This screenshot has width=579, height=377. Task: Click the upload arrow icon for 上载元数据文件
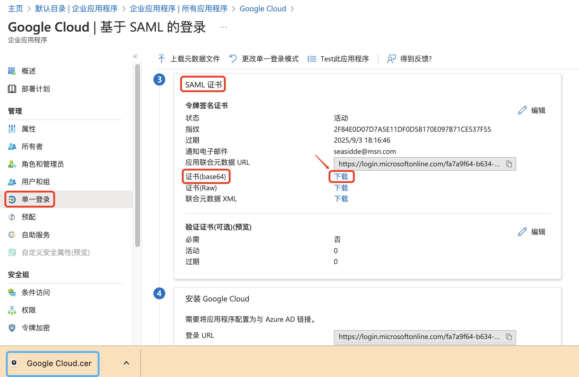point(161,59)
